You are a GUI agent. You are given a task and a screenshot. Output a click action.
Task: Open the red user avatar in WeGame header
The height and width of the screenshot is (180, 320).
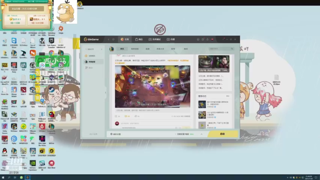(x=212, y=39)
